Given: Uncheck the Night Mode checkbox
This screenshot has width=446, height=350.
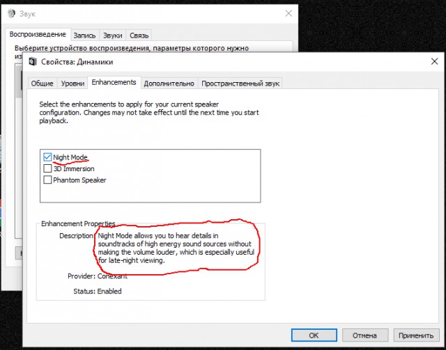Looking at the screenshot, I should tap(47, 157).
